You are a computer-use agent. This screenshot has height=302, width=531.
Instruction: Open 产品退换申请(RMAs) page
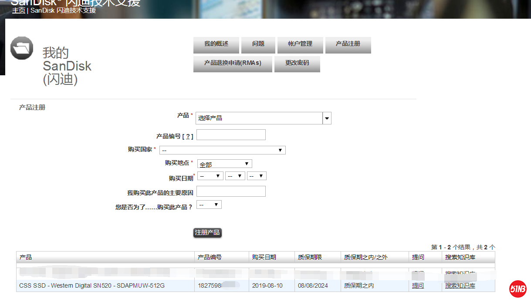233,63
